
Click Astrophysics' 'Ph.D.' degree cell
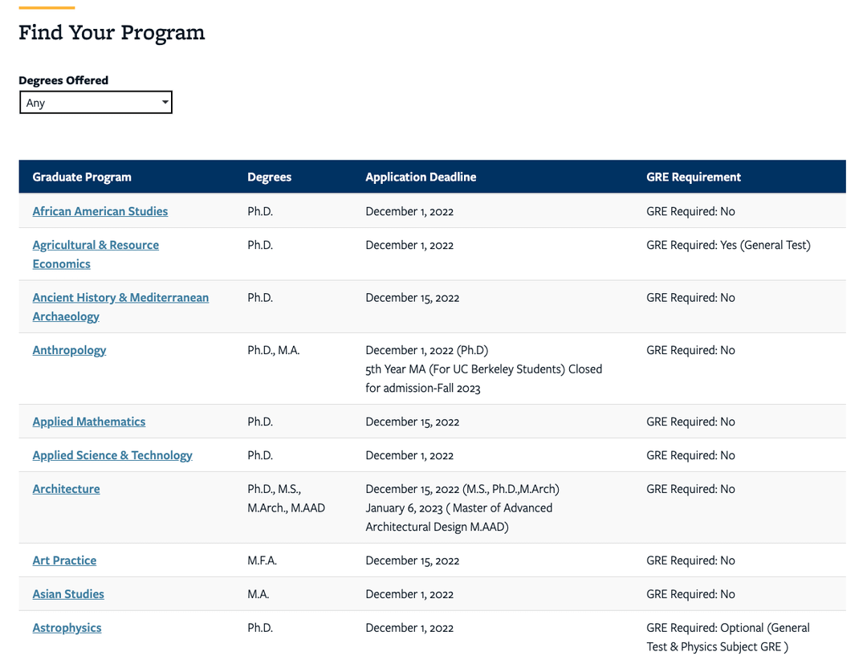(260, 628)
